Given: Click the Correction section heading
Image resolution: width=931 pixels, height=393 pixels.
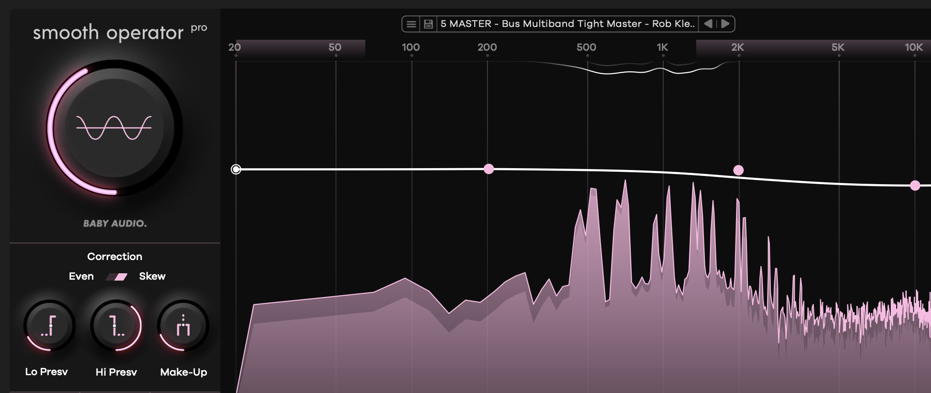Looking at the screenshot, I should click(x=115, y=256).
